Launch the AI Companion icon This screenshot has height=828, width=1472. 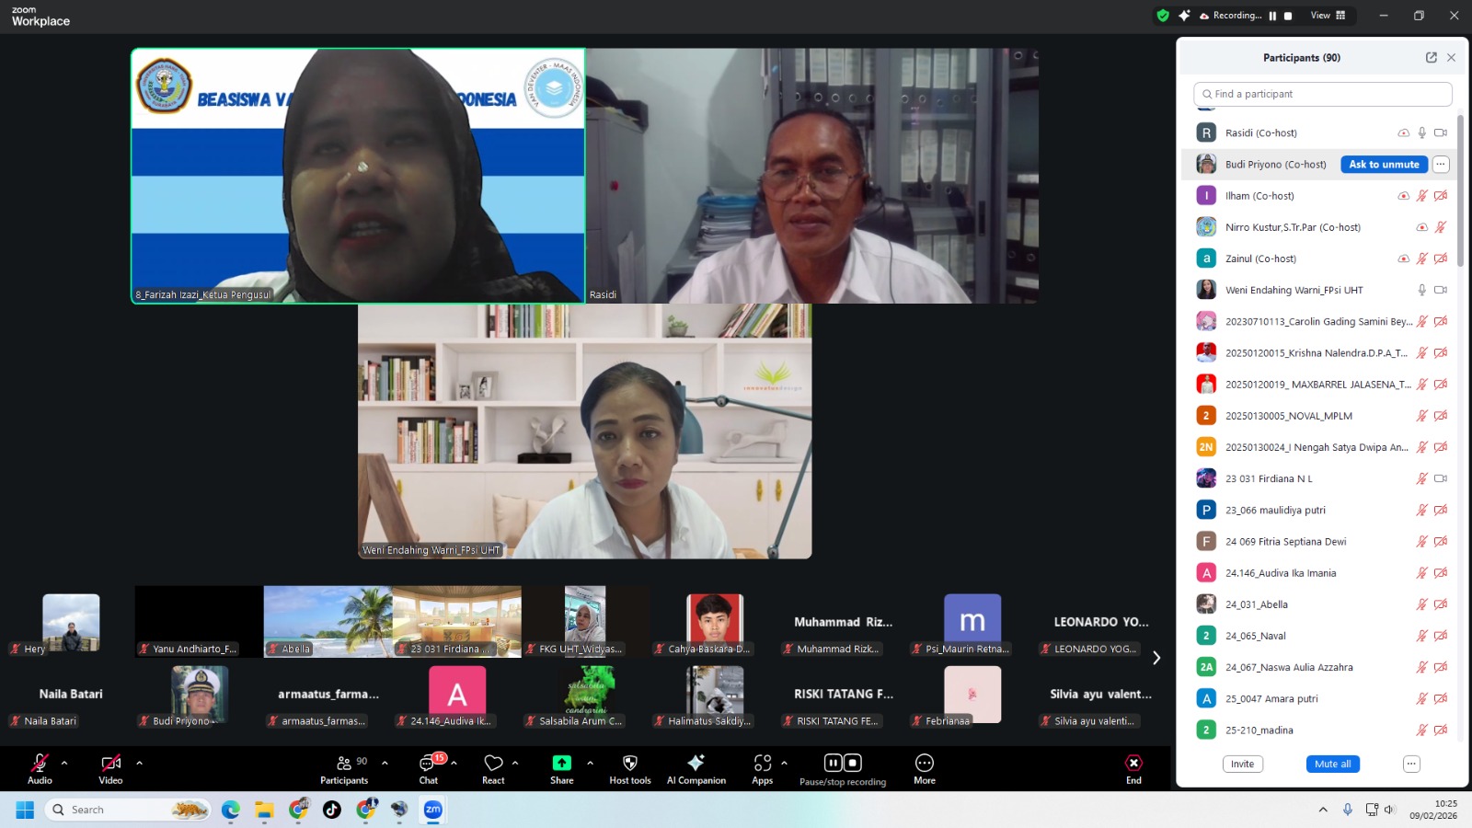tap(696, 764)
